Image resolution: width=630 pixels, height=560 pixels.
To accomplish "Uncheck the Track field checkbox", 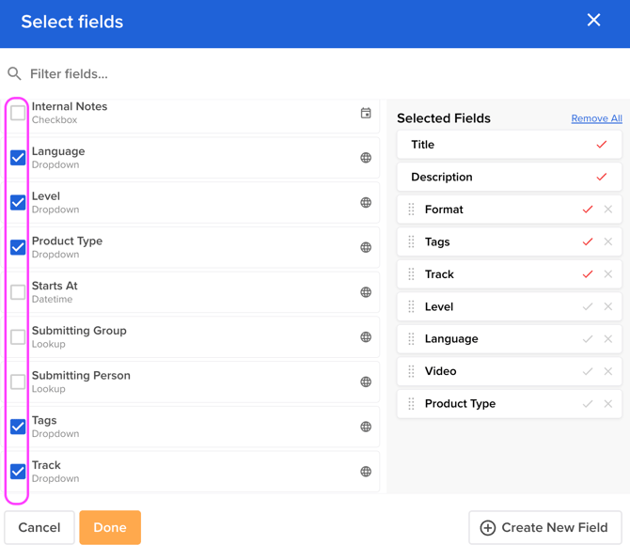I will pos(18,472).
